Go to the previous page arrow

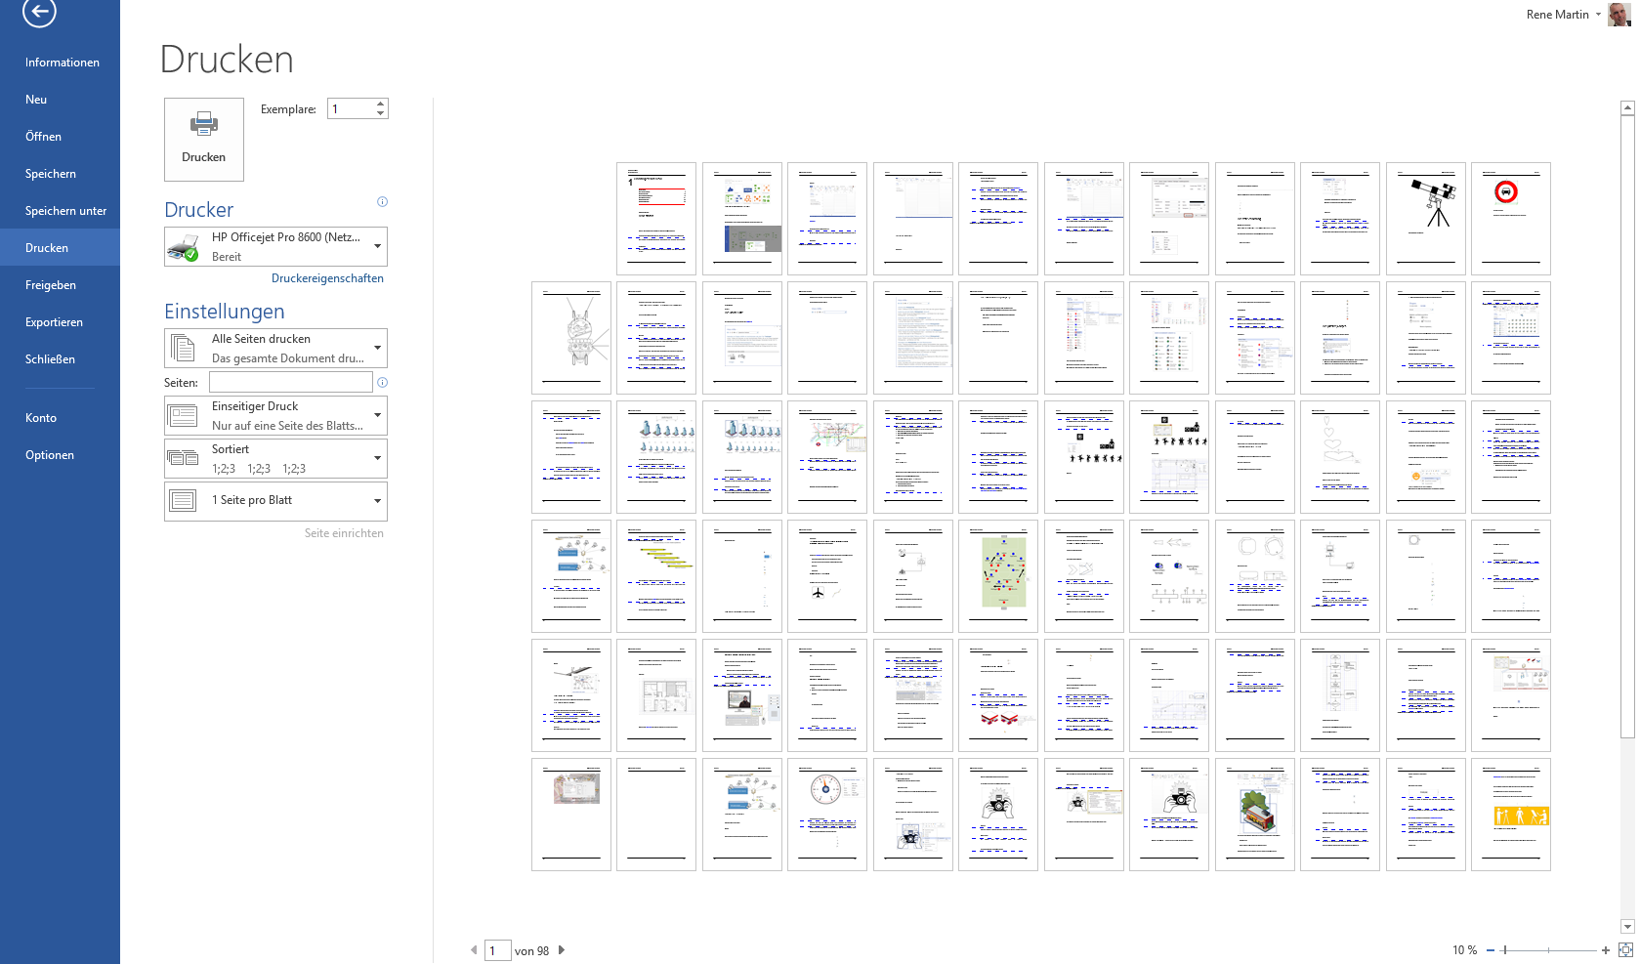coord(474,950)
